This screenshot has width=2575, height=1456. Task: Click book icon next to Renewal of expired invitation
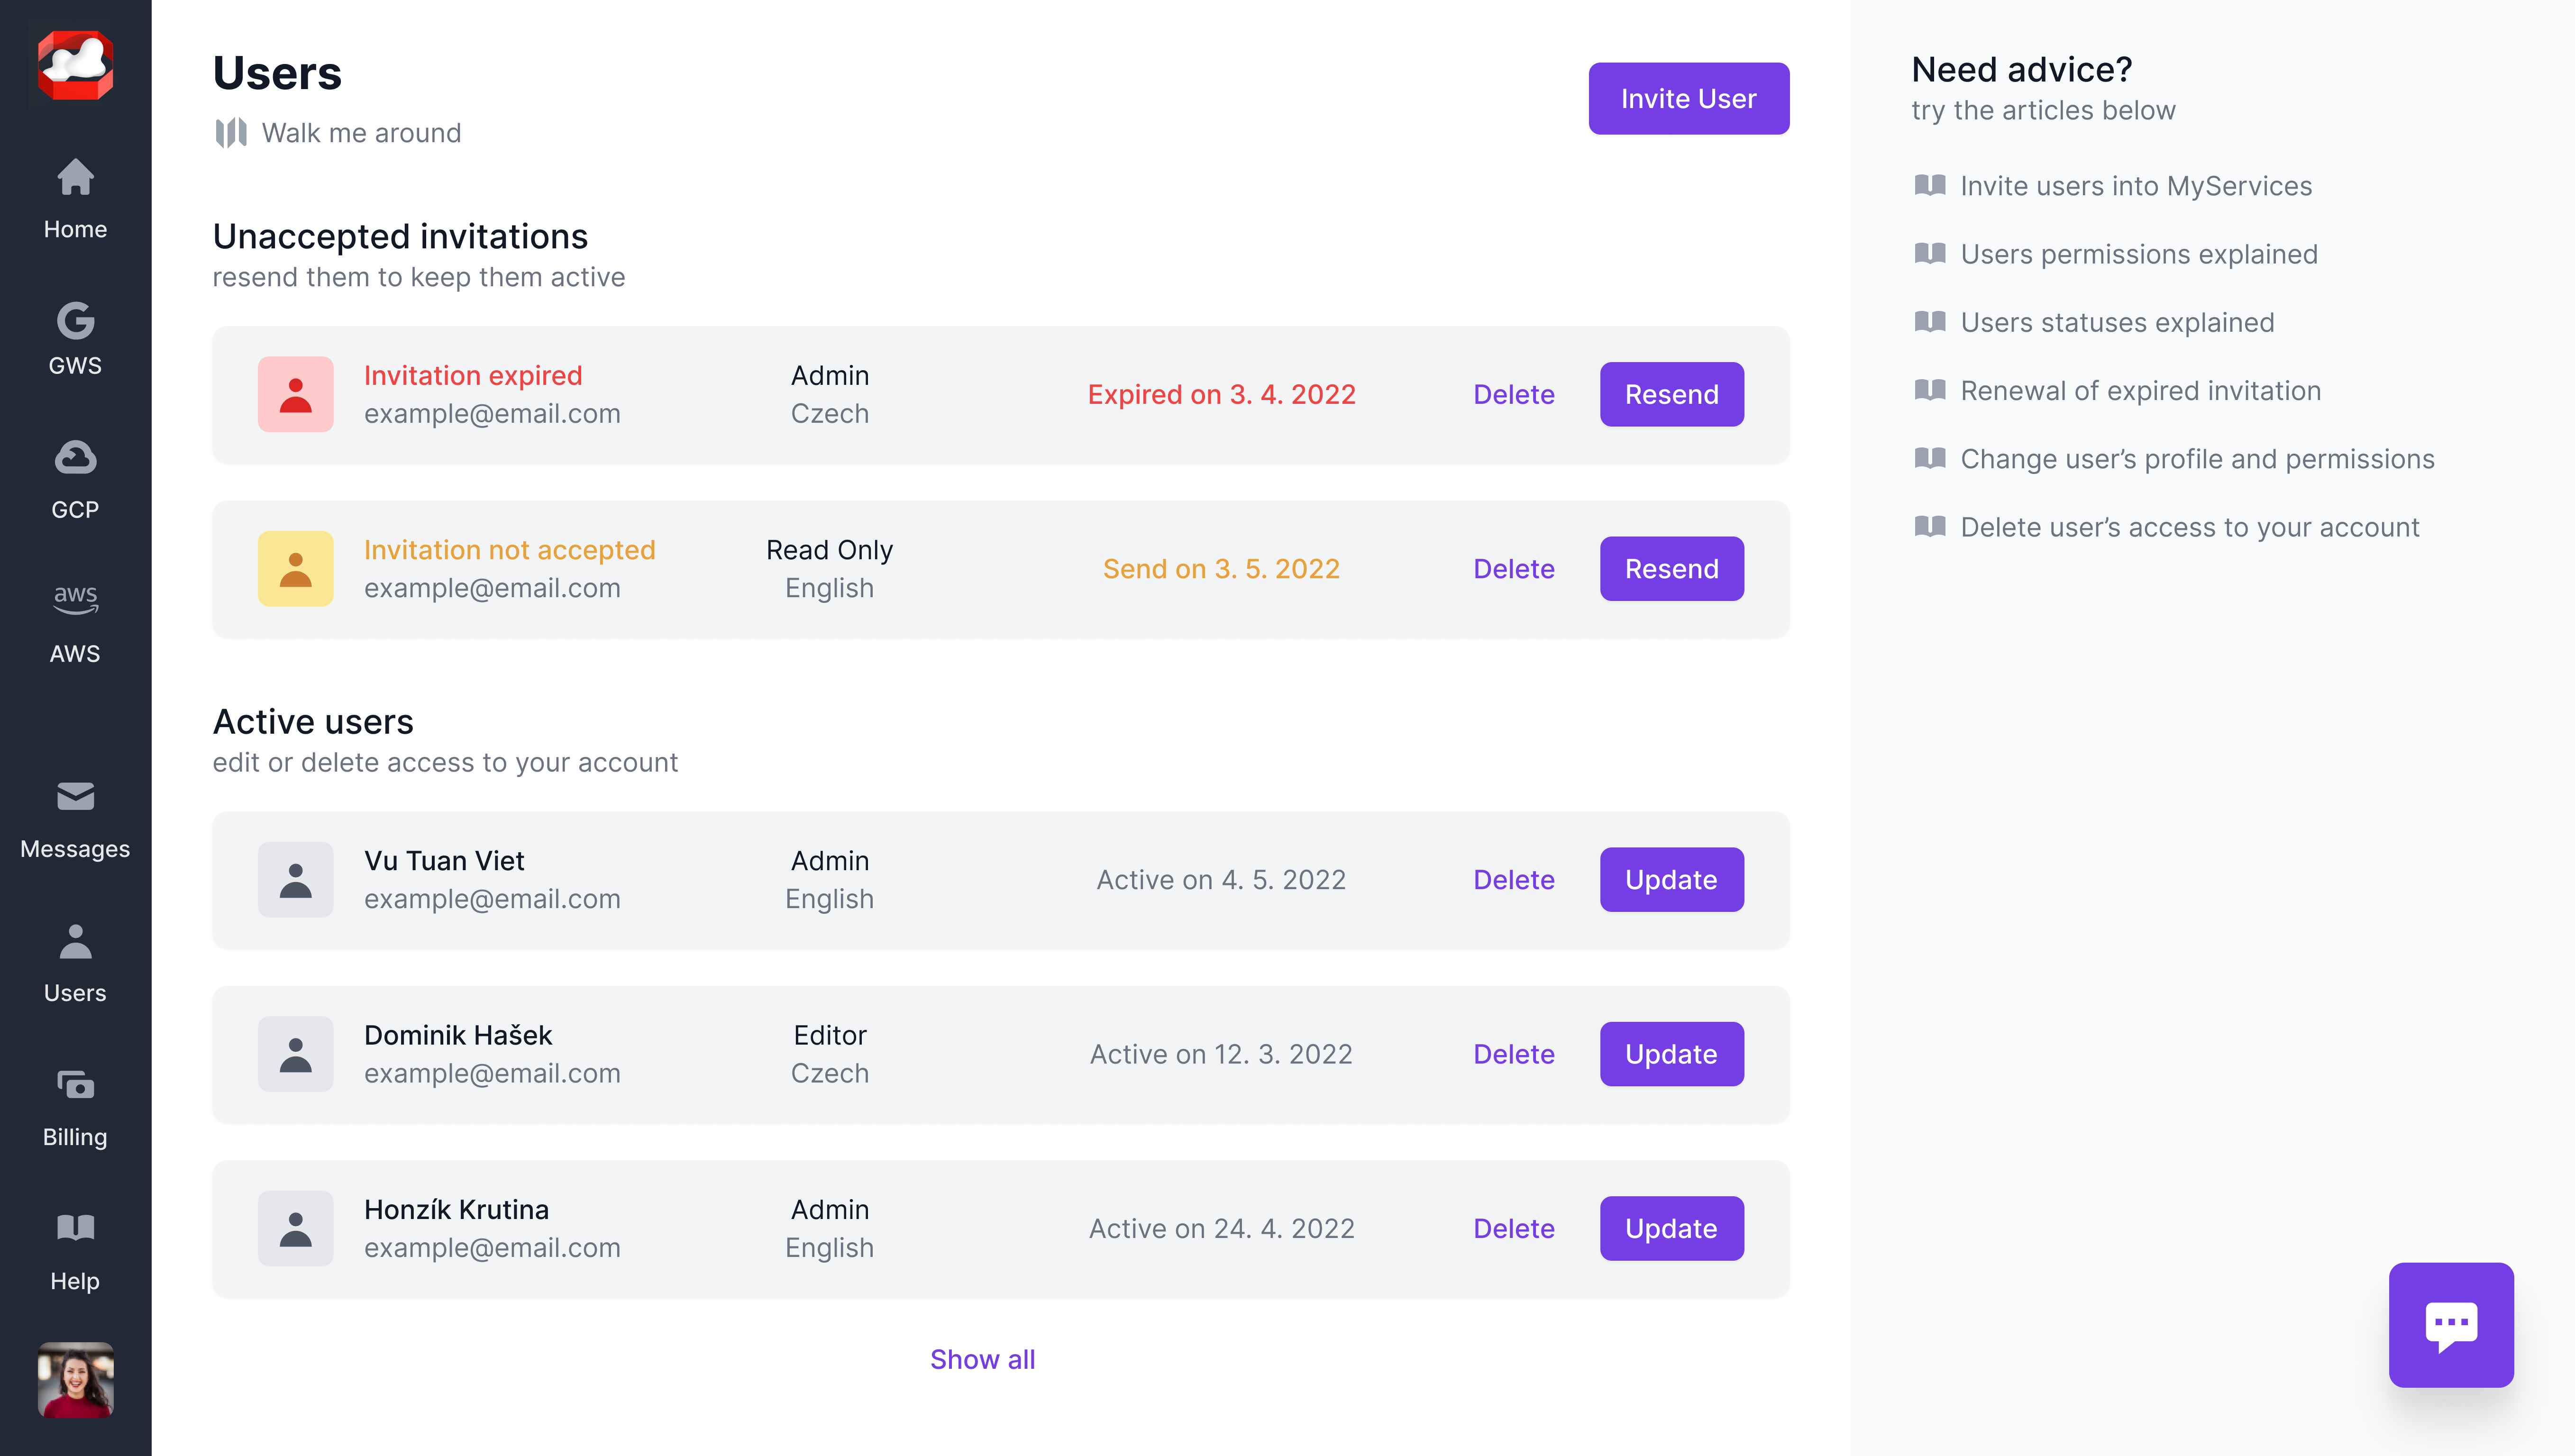pos(1929,389)
